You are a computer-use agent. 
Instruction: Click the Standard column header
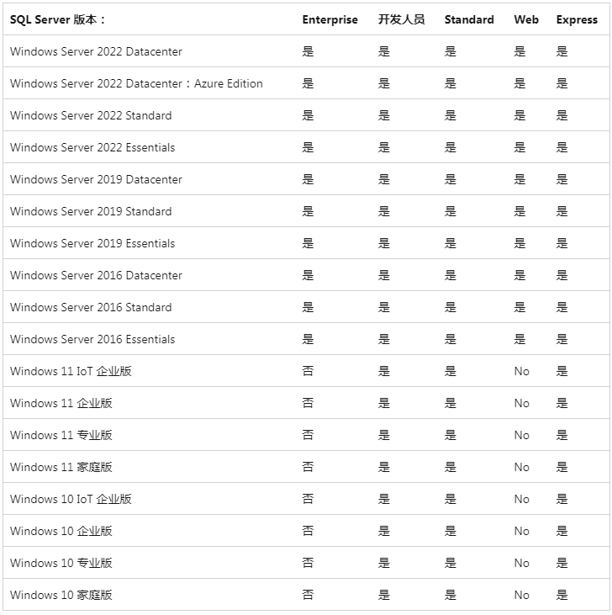pyautogui.click(x=469, y=19)
